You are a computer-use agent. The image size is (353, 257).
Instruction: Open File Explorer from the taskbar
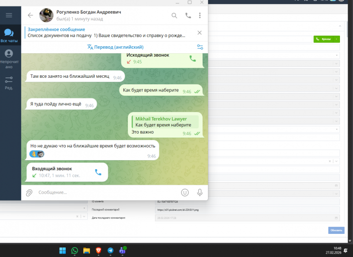click(x=86, y=250)
